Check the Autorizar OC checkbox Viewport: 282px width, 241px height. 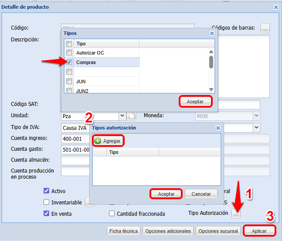point(69,53)
